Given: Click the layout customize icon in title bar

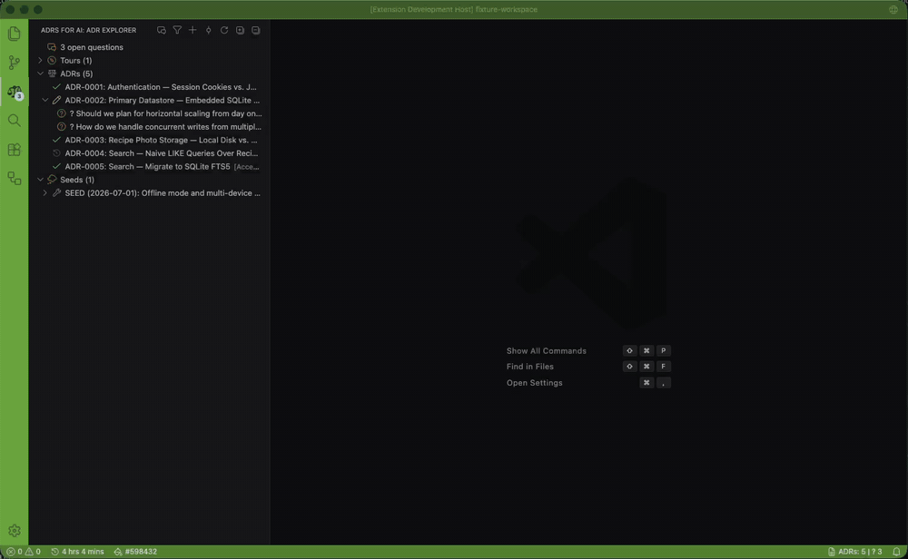Looking at the screenshot, I should click(x=893, y=9).
